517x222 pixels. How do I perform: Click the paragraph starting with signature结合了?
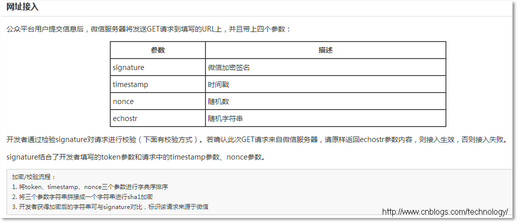[135, 157]
